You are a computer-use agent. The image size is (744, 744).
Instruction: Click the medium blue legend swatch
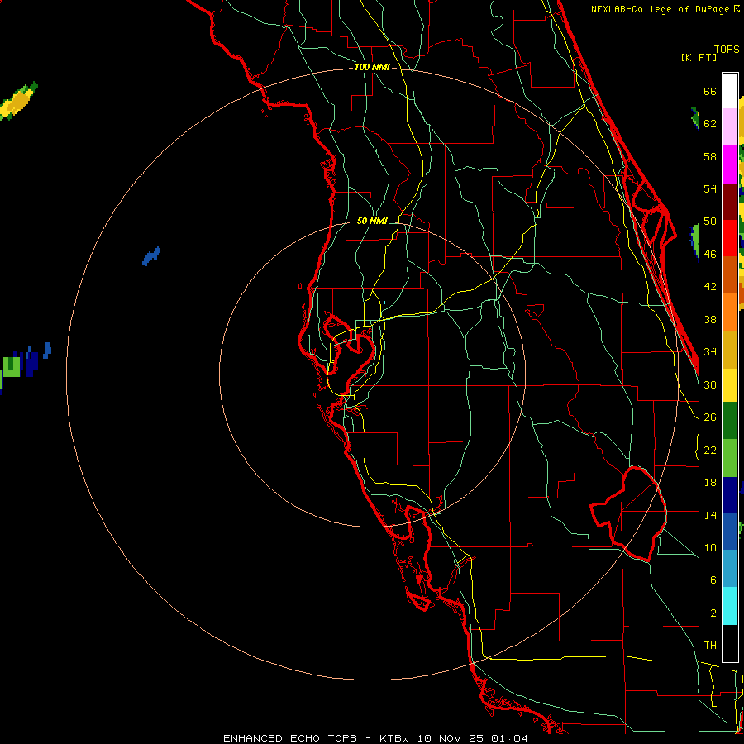[730, 532]
